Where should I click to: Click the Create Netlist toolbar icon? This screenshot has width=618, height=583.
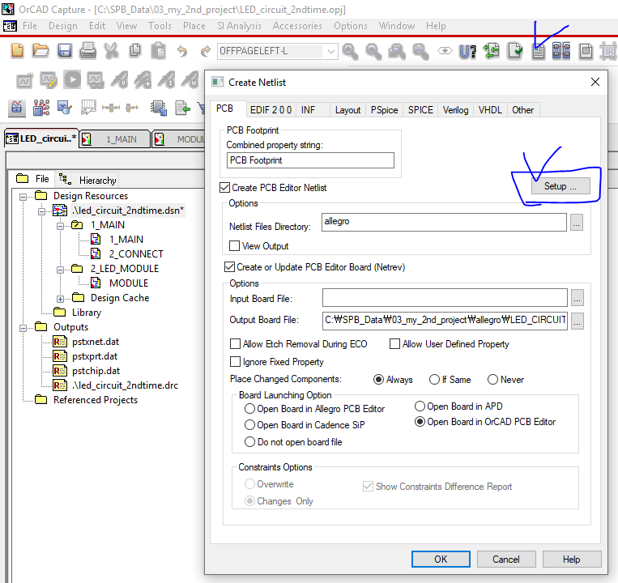(539, 51)
